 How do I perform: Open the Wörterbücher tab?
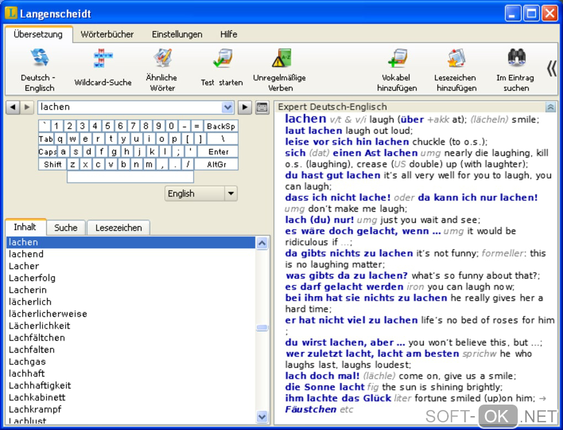pyautogui.click(x=107, y=34)
